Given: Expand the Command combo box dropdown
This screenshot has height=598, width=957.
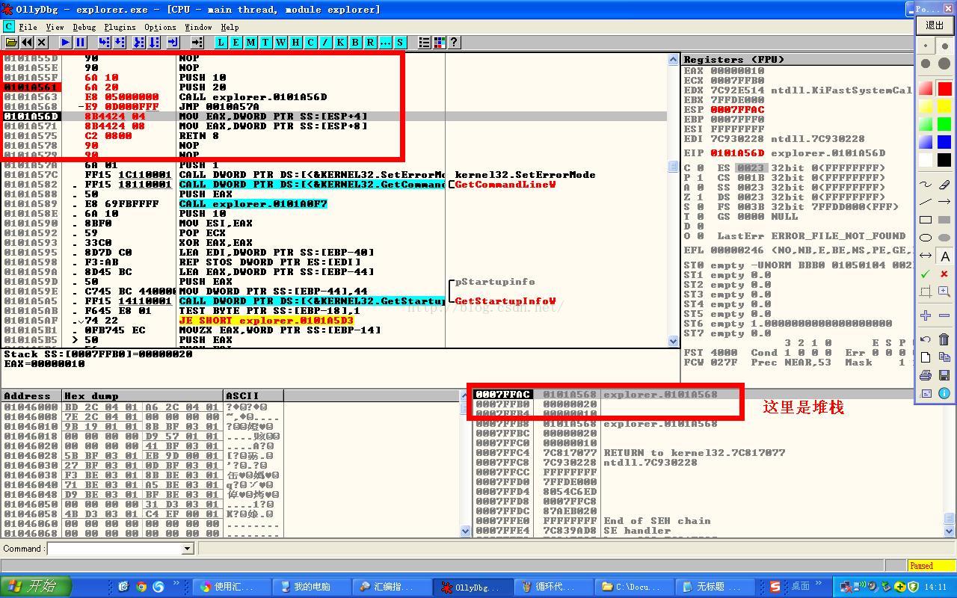Looking at the screenshot, I should (x=188, y=549).
